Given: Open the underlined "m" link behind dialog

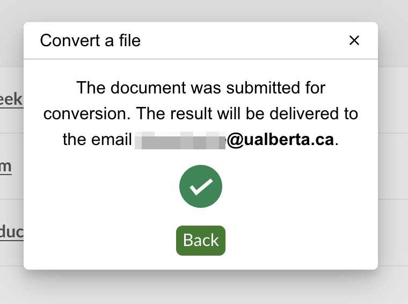Looking at the screenshot, I should 6,166.
